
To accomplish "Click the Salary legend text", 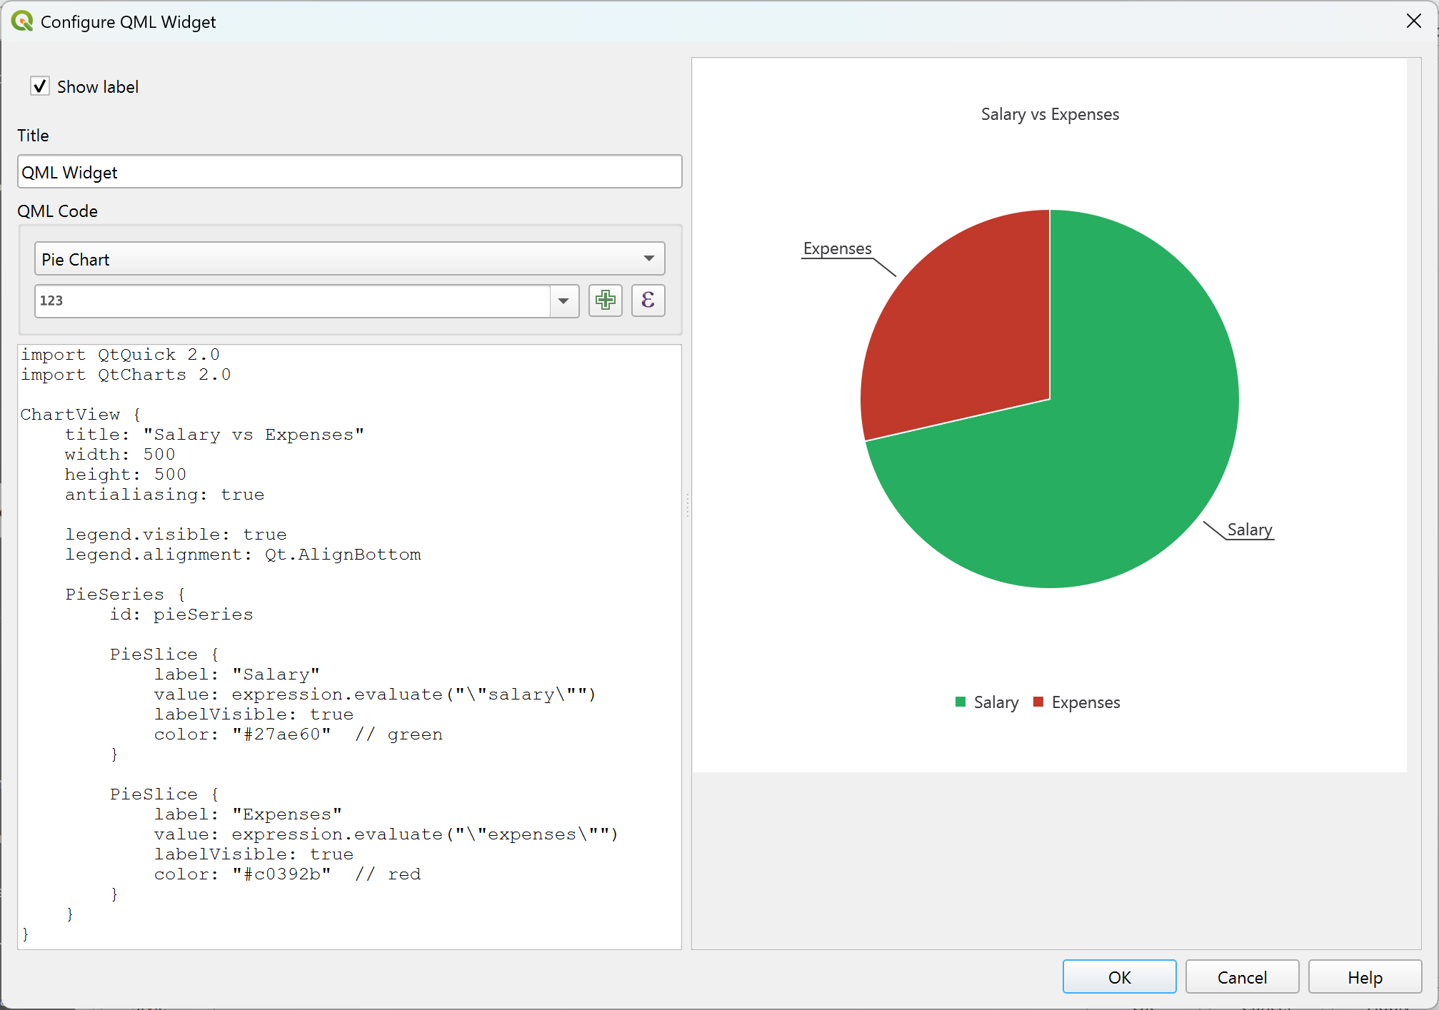I will tap(996, 702).
